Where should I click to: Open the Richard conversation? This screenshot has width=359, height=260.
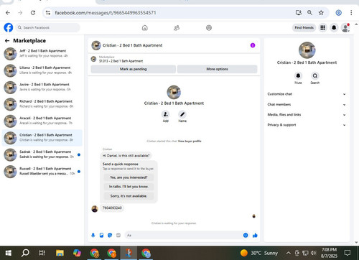(x=42, y=104)
